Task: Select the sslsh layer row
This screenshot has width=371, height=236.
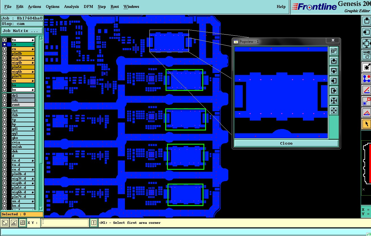Action: coord(23,147)
